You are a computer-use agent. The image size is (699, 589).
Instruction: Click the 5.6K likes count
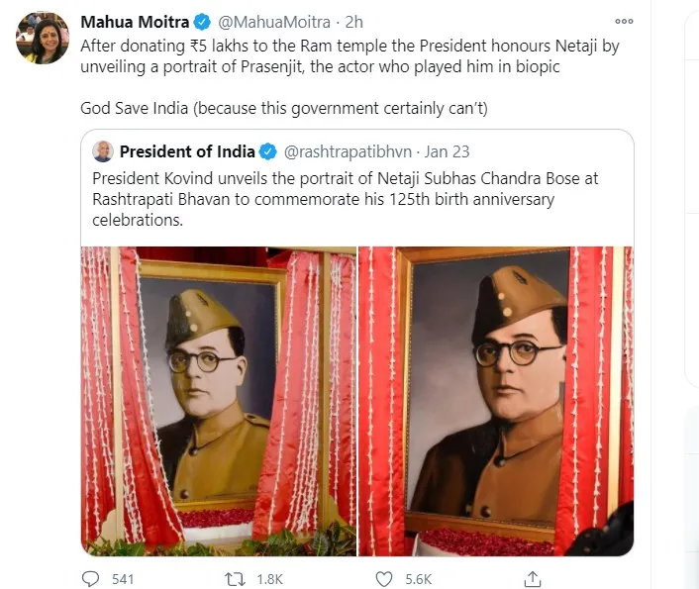(418, 579)
